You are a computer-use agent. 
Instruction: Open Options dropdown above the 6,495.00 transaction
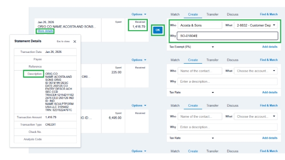[x=139, y=105]
